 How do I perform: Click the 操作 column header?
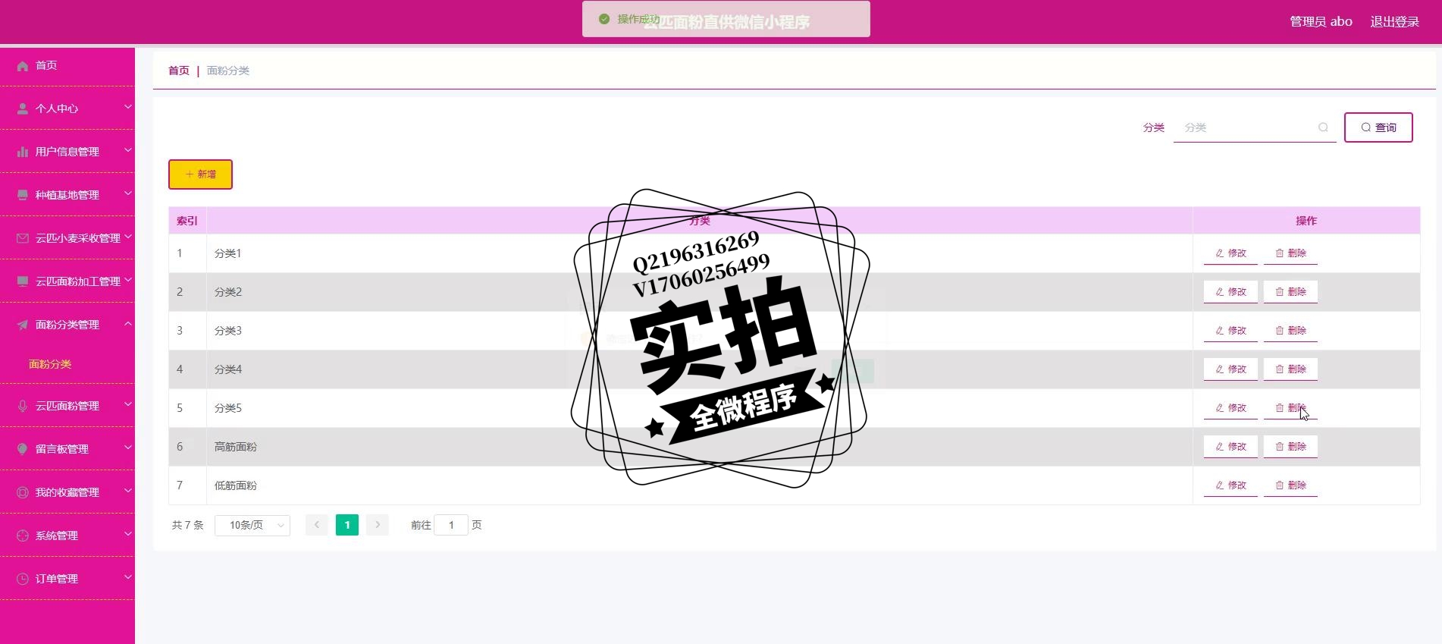pyautogui.click(x=1306, y=221)
